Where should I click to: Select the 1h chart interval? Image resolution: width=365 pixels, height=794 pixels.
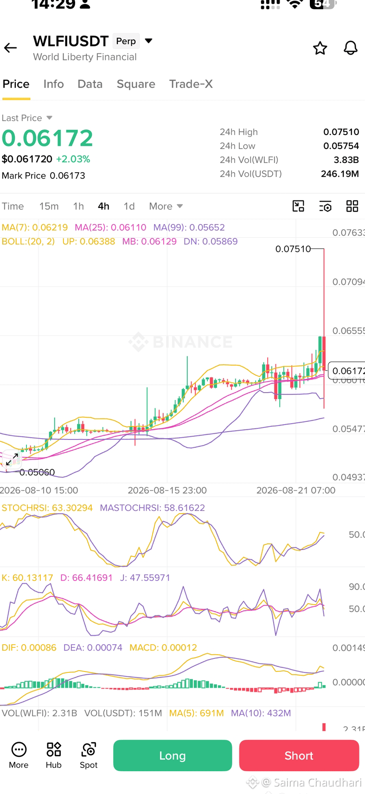[x=78, y=206]
